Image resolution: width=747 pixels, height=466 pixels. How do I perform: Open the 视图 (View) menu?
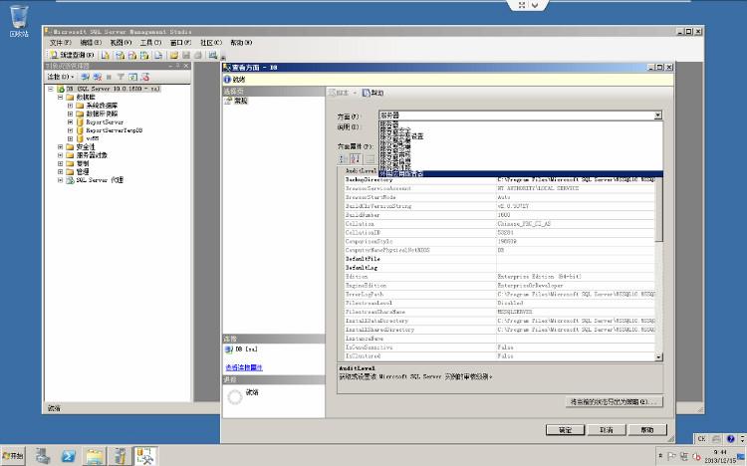point(121,43)
